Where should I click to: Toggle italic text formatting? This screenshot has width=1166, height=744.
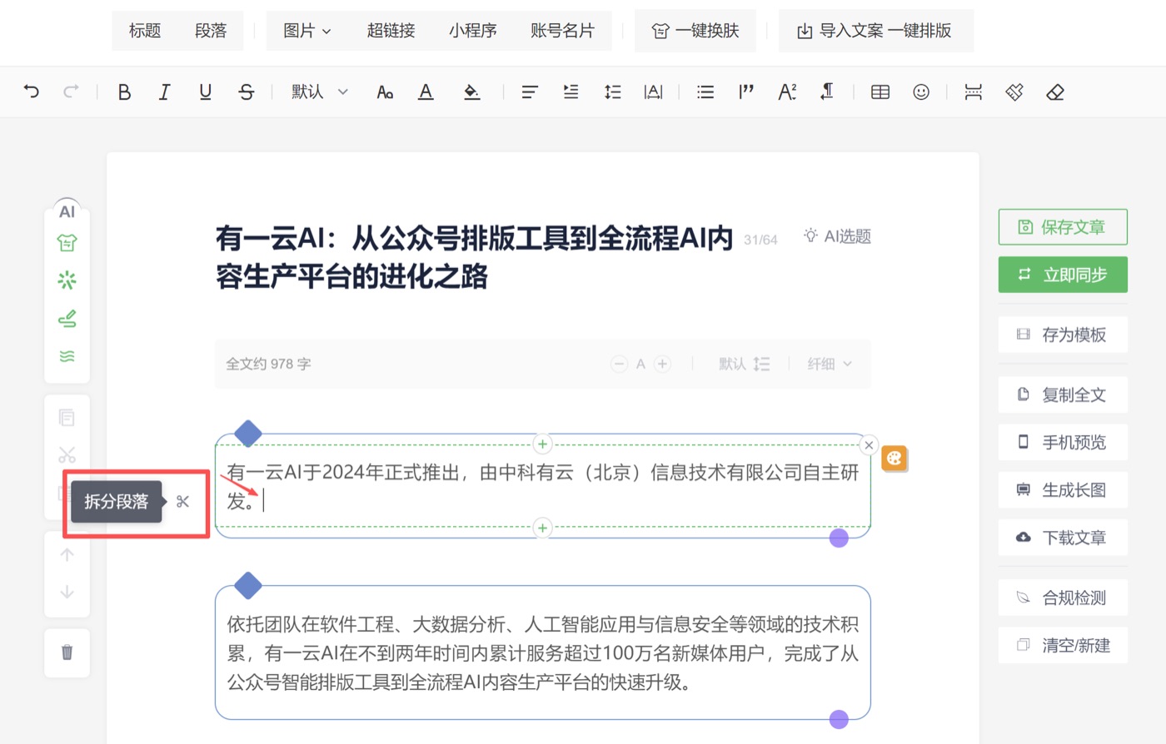(165, 92)
